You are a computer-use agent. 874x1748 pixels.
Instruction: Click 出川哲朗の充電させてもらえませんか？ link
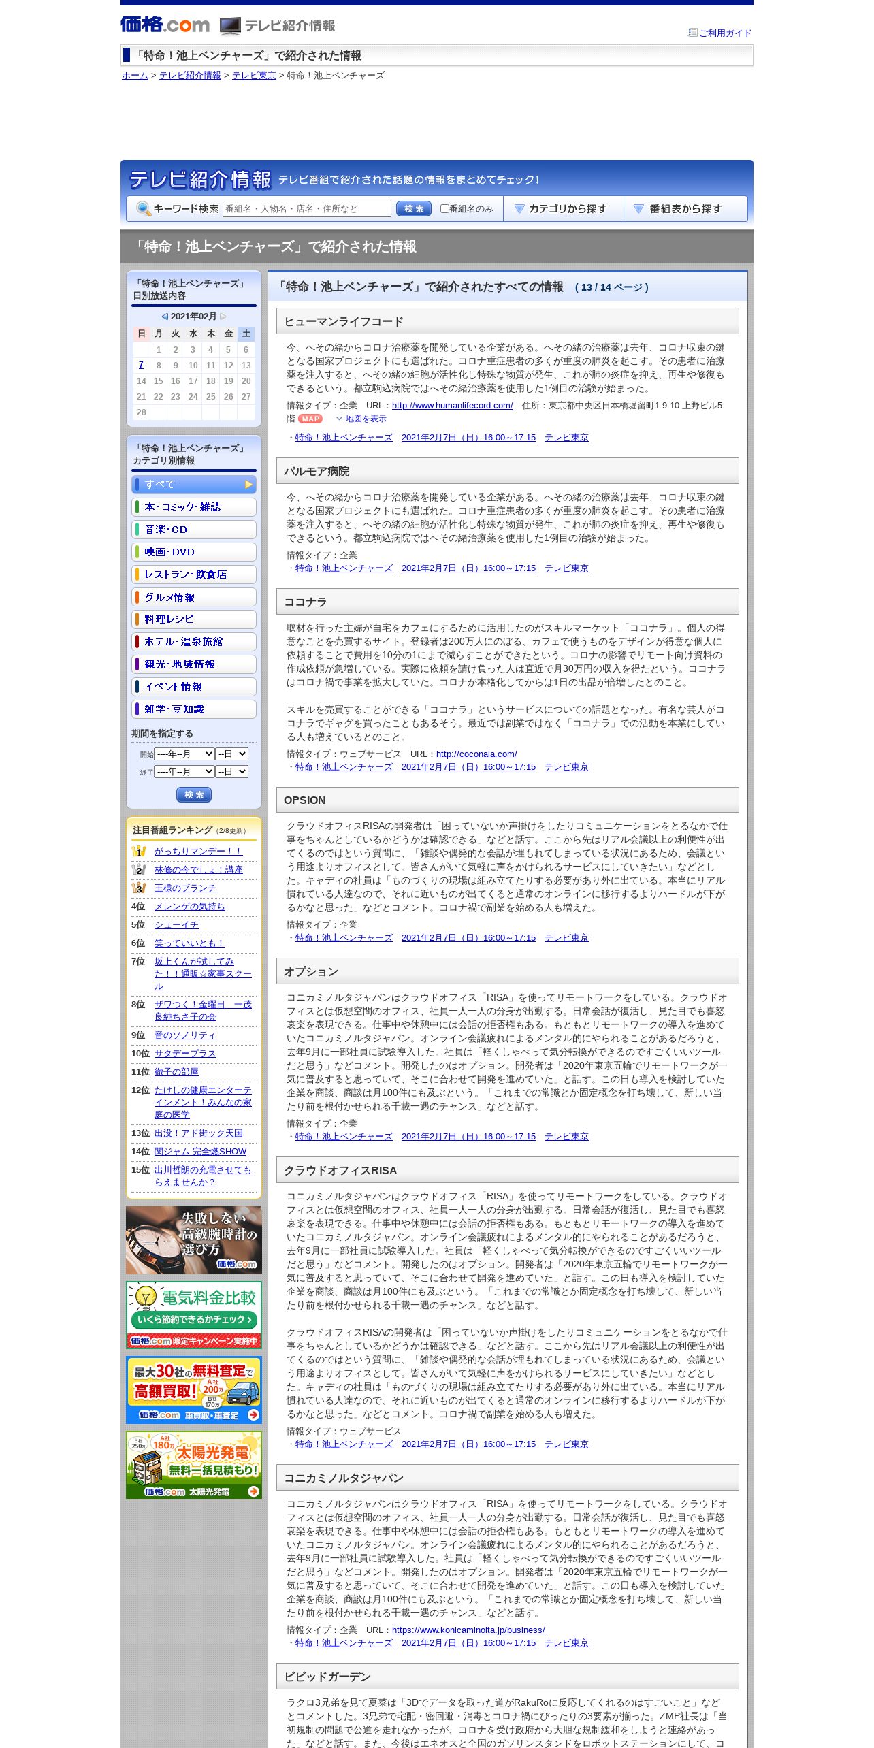203,1176
